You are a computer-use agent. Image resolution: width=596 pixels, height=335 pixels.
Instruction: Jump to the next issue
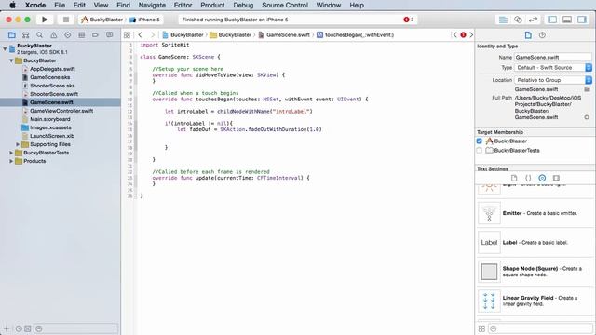point(471,35)
